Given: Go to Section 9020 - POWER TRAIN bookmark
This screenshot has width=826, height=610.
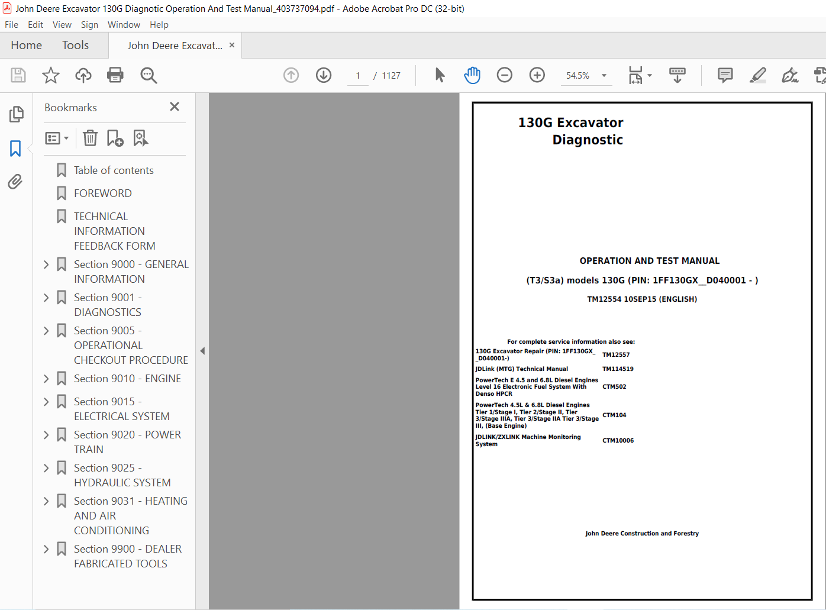Looking at the screenshot, I should (128, 442).
